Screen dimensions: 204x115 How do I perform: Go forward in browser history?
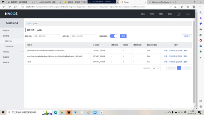[x=9, y=7]
